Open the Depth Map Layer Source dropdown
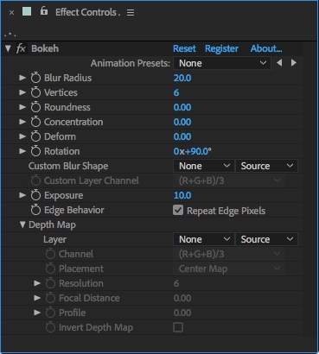Image resolution: width=319 pixels, height=354 pixels. point(266,239)
